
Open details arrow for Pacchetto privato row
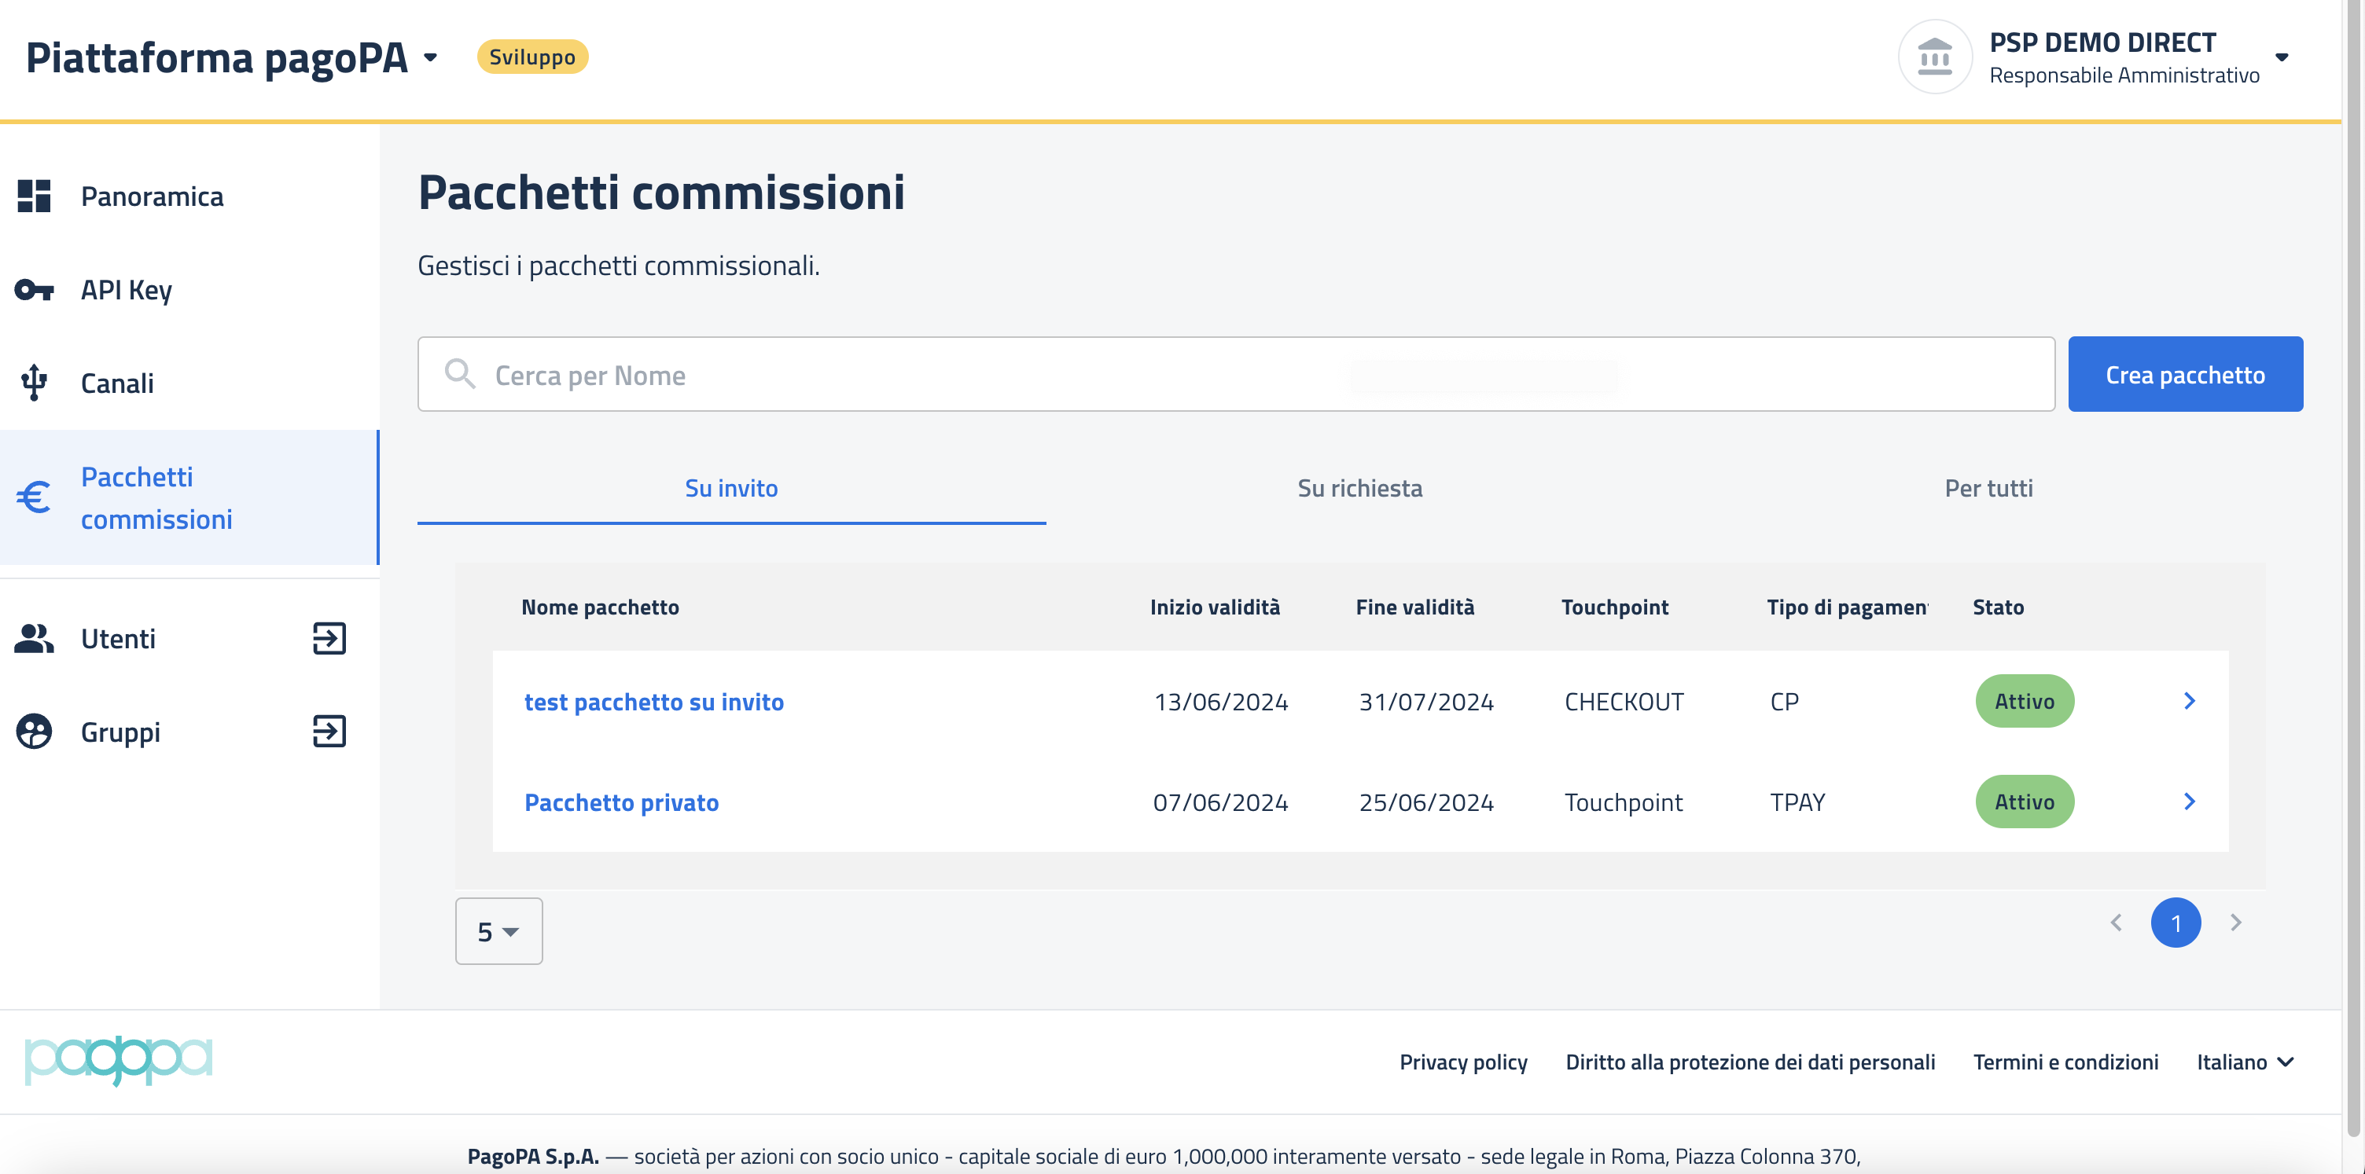point(2189,802)
